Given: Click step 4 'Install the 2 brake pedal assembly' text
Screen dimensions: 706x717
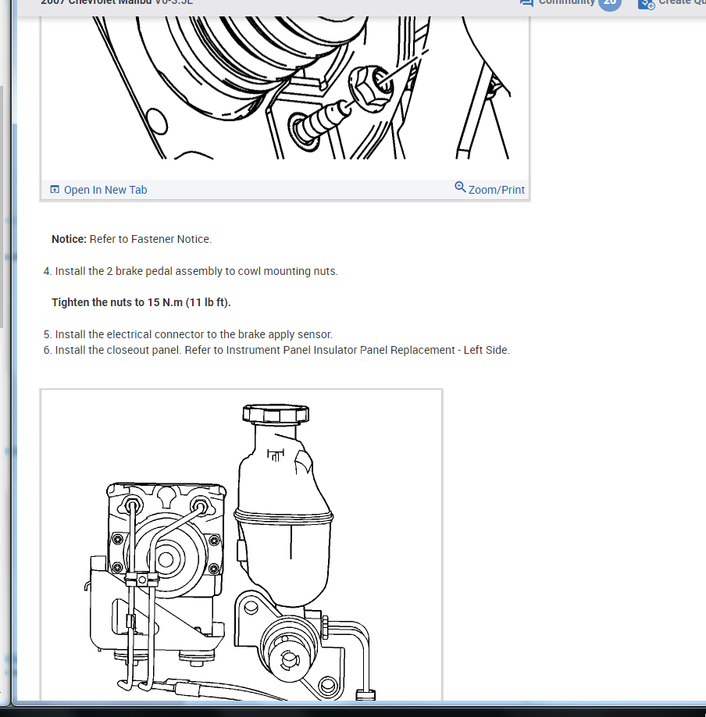Looking at the screenshot, I should (196, 271).
